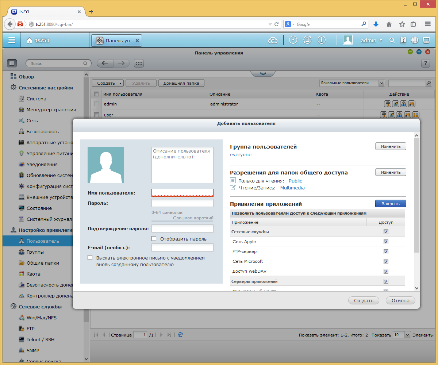Toggle access for Apple network
This screenshot has width=438, height=365.
click(386, 242)
